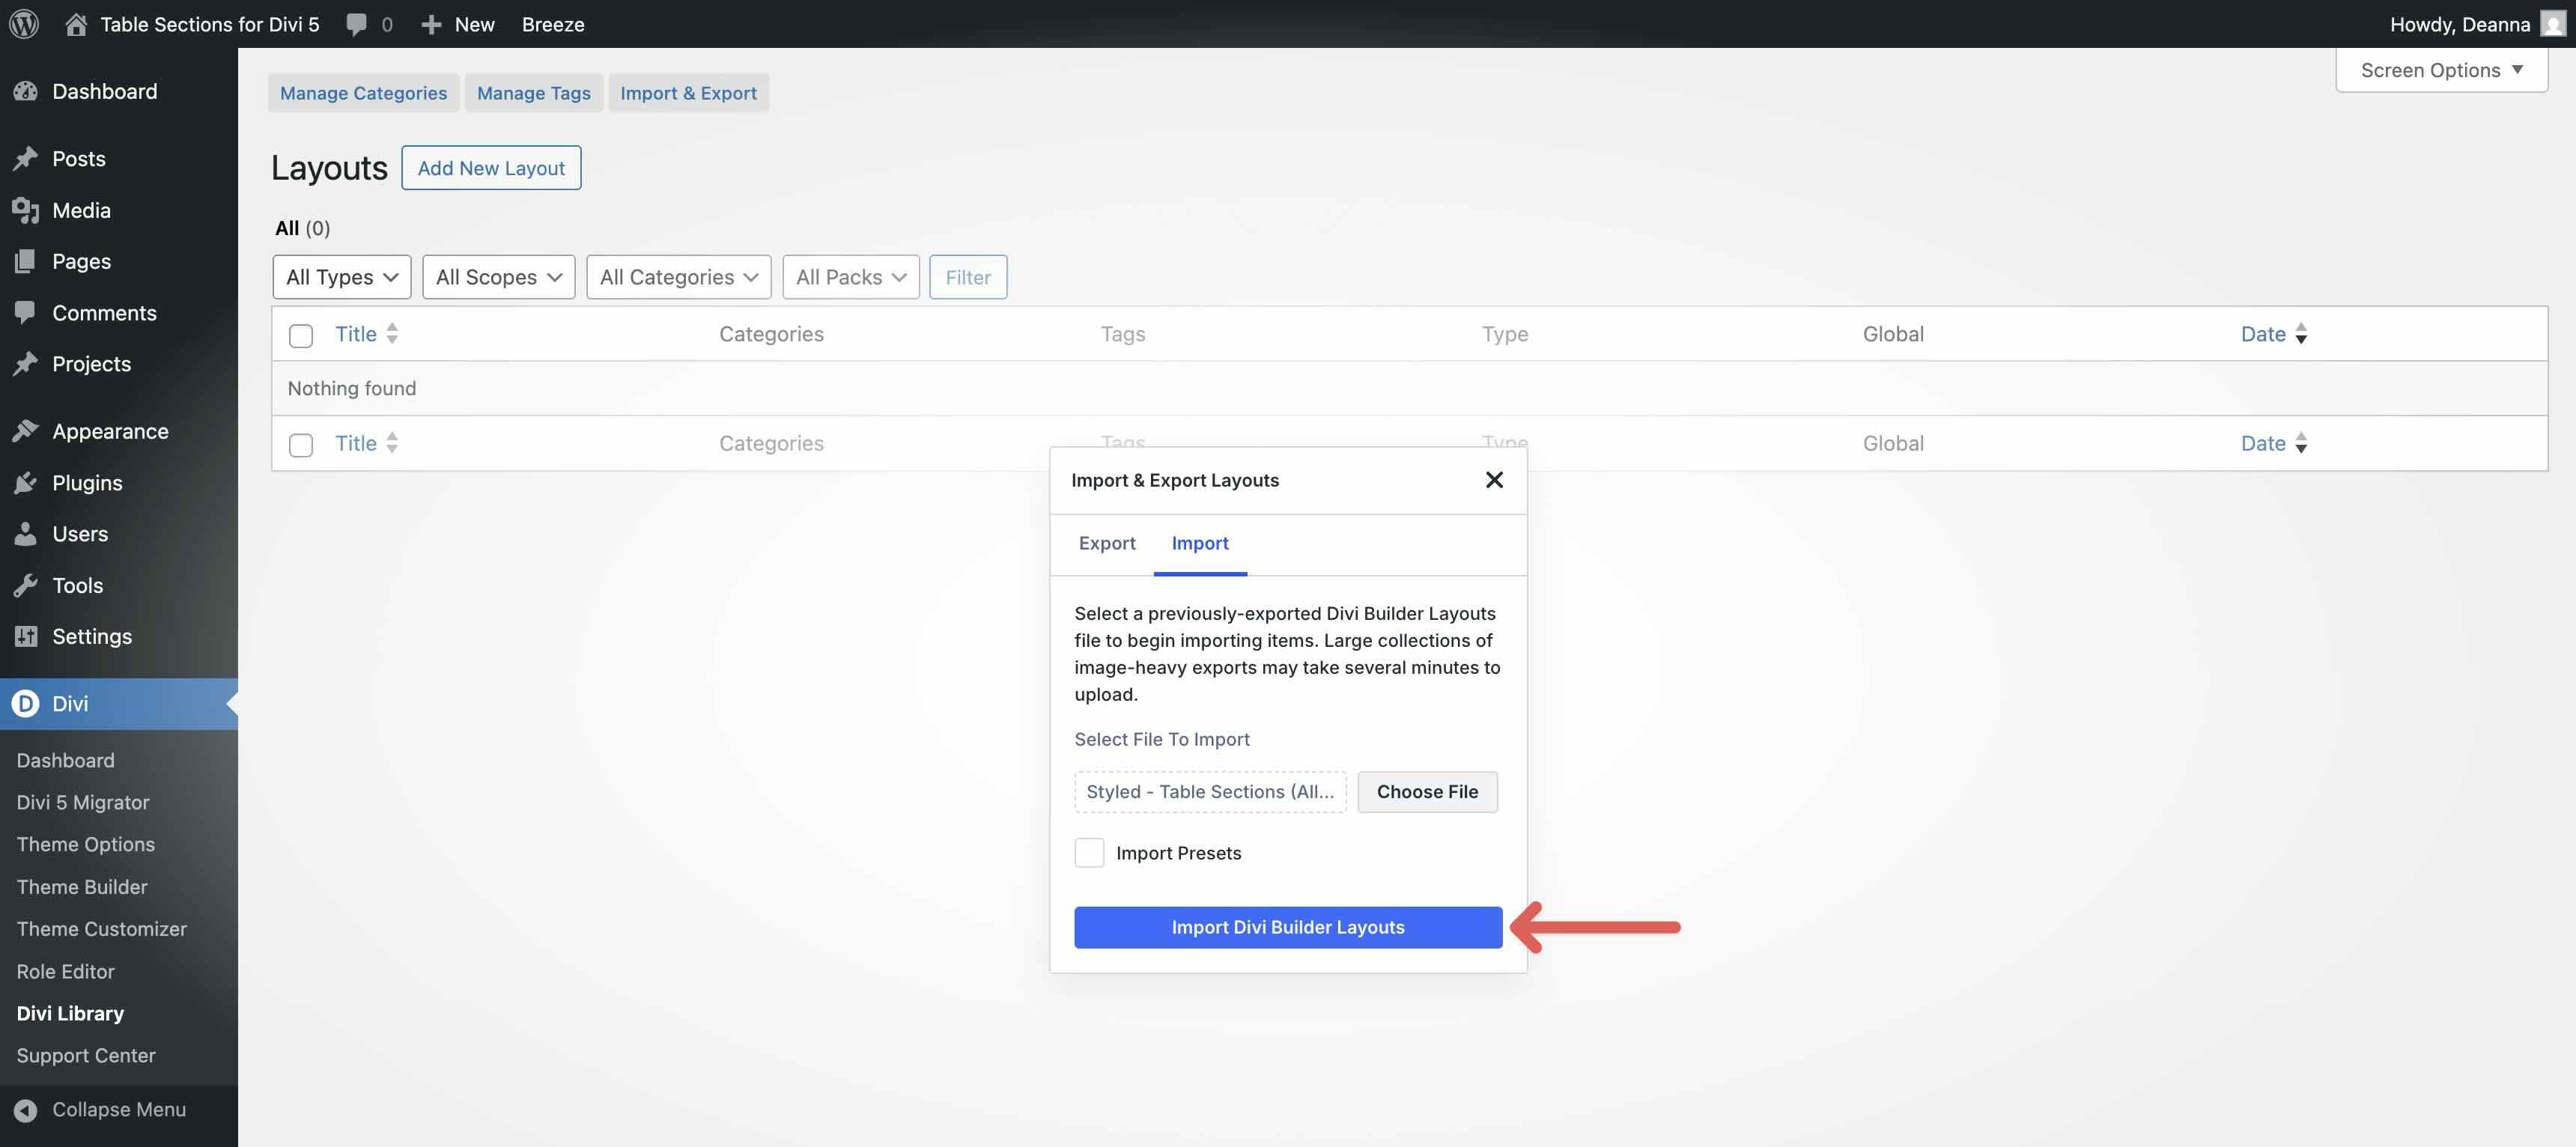
Task: Check the select-all box in table header
Action: 300,336
